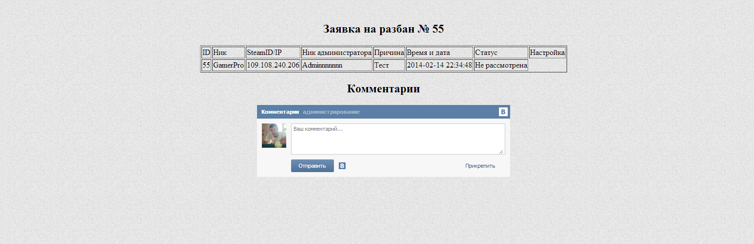
Task: Click the status cell 'Не рассмотрена'
Action: 501,65
